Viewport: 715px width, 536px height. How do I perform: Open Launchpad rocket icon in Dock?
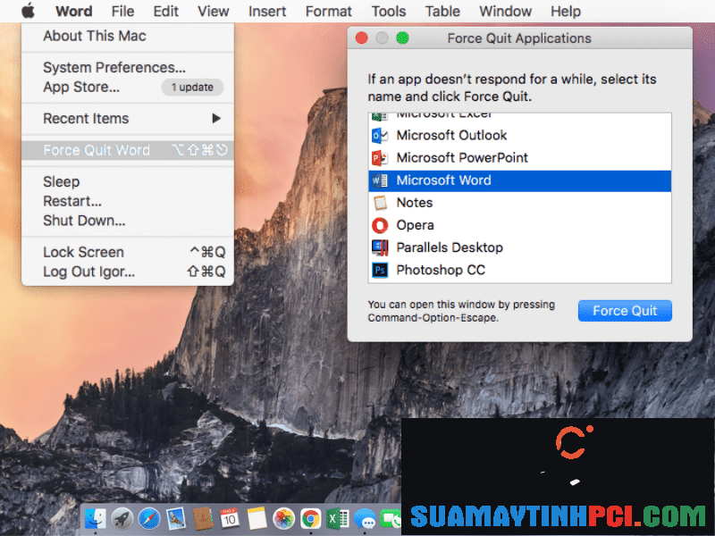point(122,519)
